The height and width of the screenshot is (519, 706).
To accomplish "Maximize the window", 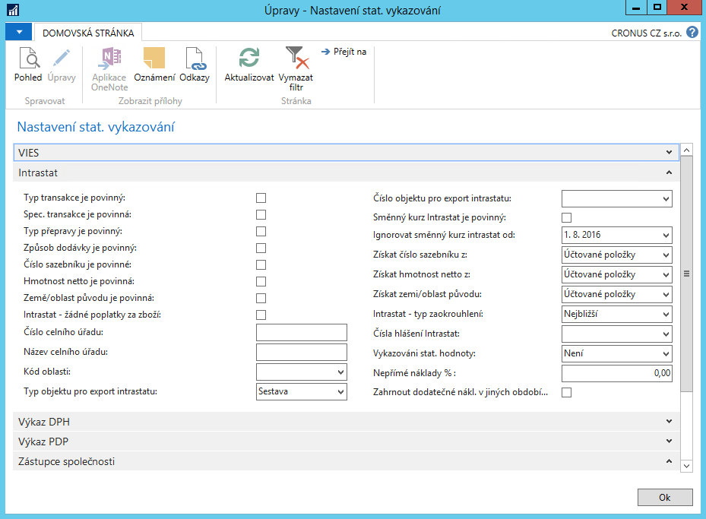I will click(657, 7).
